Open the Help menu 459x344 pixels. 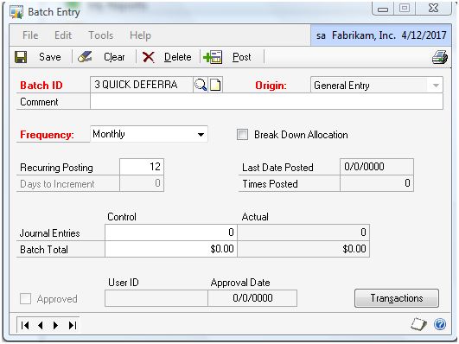141,35
